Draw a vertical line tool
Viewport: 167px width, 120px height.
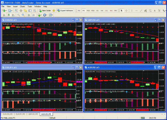pyautogui.click(x=132, y=11)
